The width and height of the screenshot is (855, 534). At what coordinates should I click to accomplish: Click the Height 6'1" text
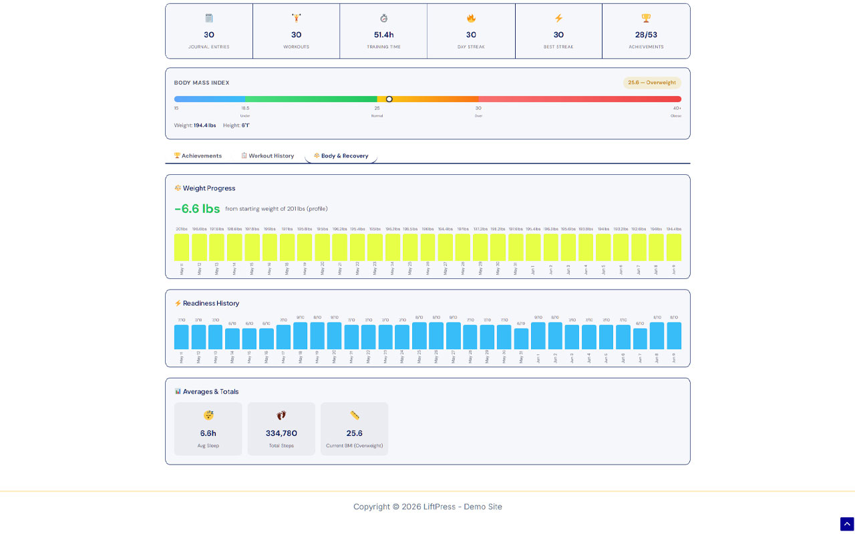(x=236, y=125)
